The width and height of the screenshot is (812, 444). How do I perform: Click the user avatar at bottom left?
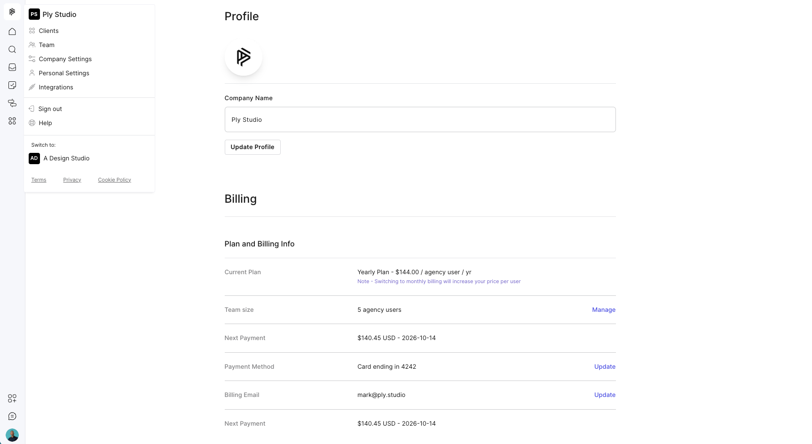[12, 435]
